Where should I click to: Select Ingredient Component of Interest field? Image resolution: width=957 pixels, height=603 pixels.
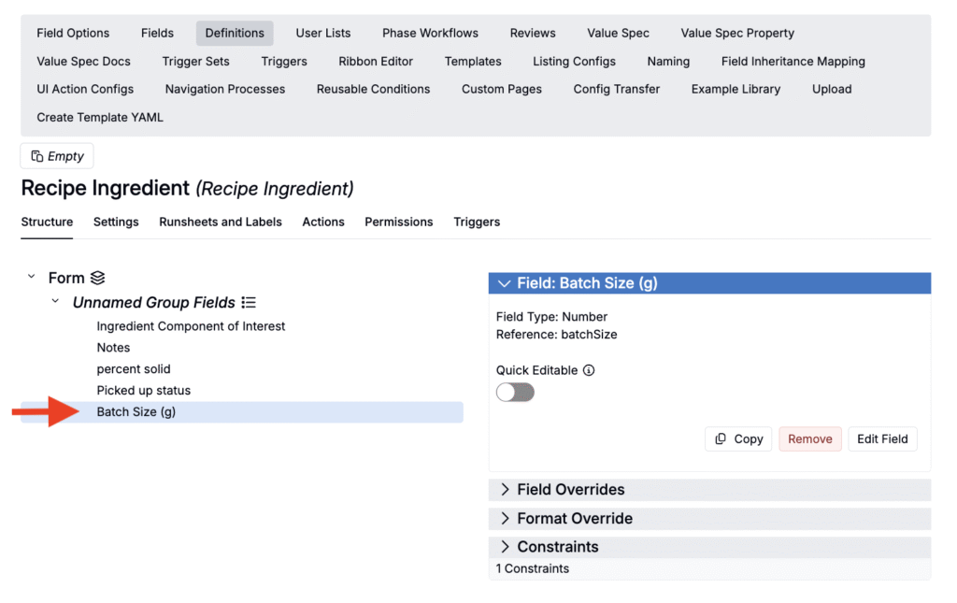point(191,326)
